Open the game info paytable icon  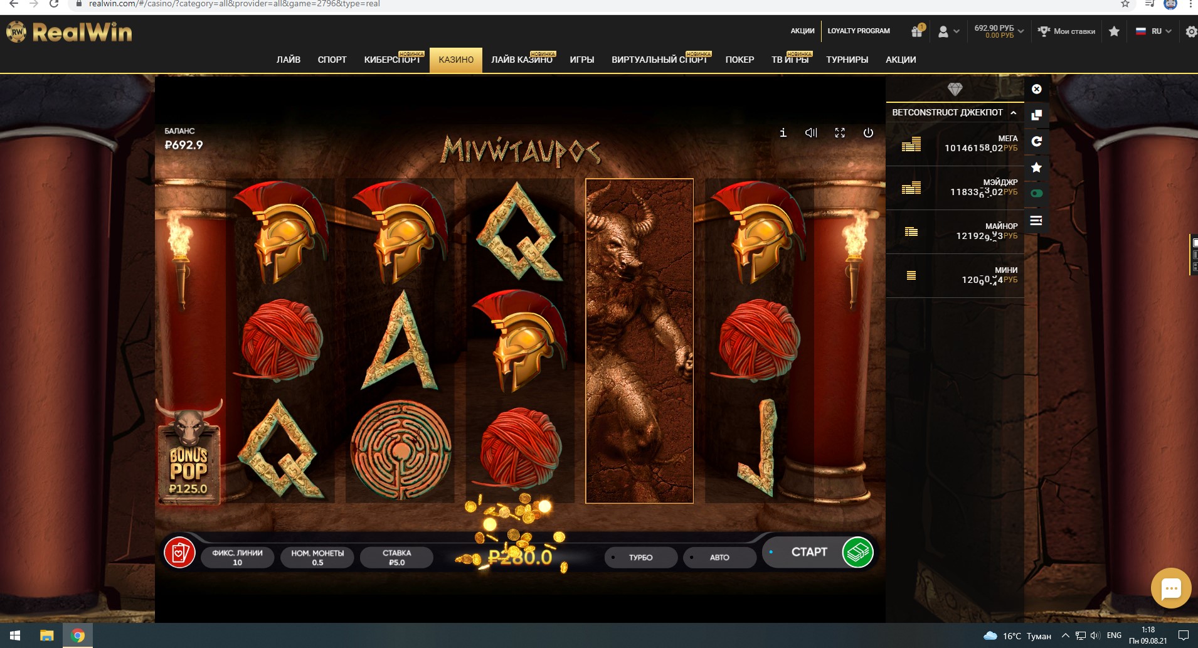783,132
